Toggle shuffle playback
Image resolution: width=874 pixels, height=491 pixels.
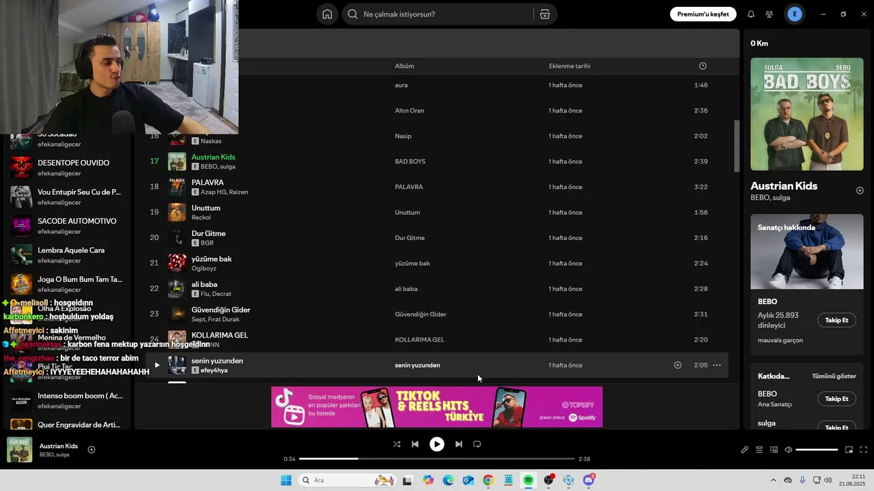[397, 444]
